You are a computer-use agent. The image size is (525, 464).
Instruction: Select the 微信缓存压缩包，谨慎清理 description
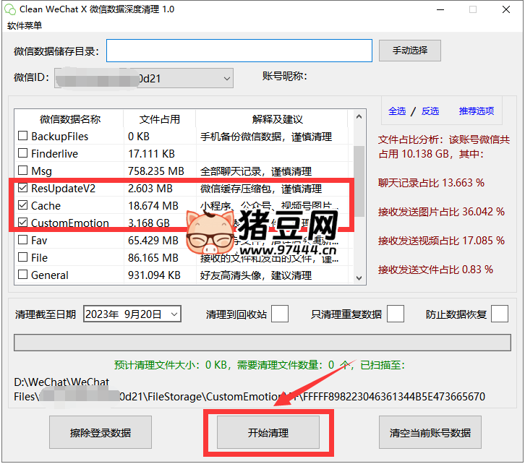[261, 189]
